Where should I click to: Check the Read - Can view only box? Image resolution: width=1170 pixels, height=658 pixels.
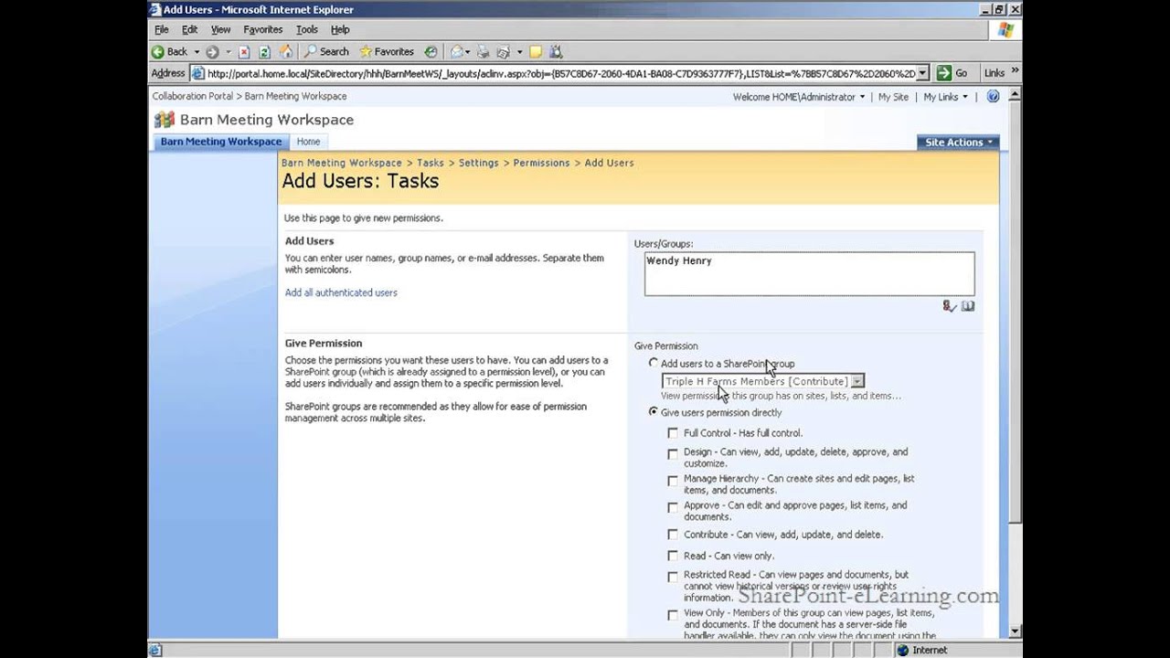pos(673,556)
